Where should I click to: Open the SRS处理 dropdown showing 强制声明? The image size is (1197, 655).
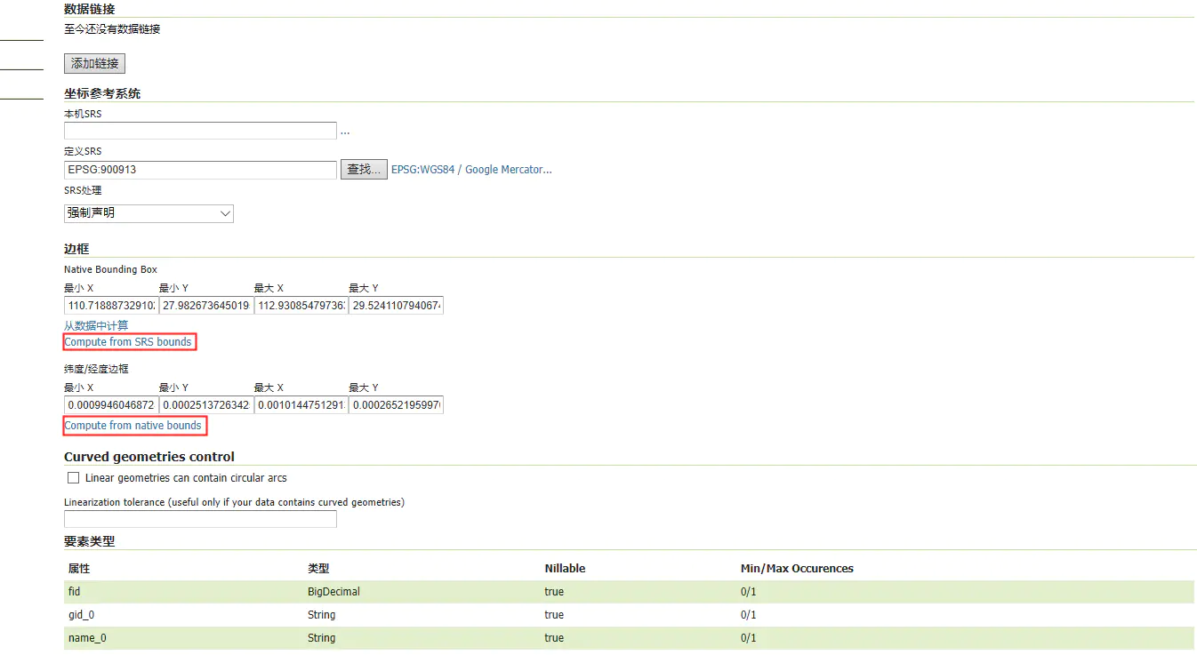click(149, 213)
